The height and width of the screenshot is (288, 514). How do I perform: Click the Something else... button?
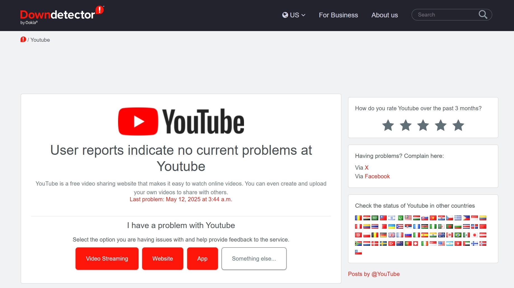click(254, 259)
